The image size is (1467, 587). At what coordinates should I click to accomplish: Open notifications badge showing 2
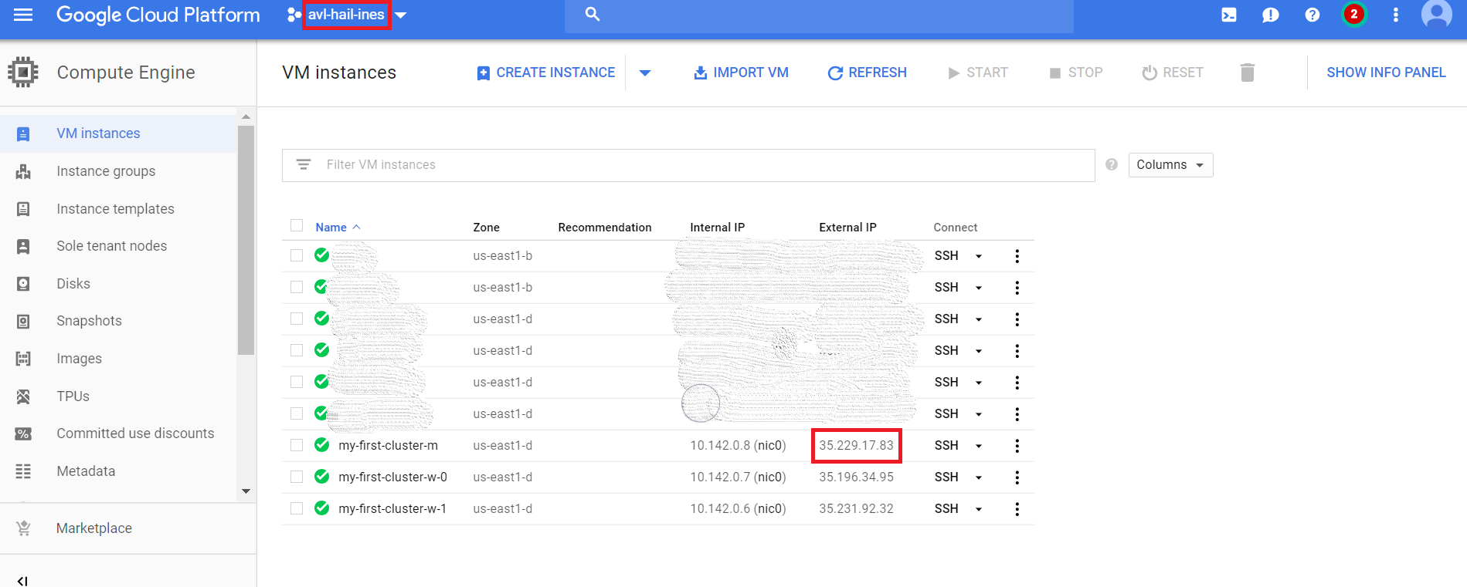[1353, 15]
